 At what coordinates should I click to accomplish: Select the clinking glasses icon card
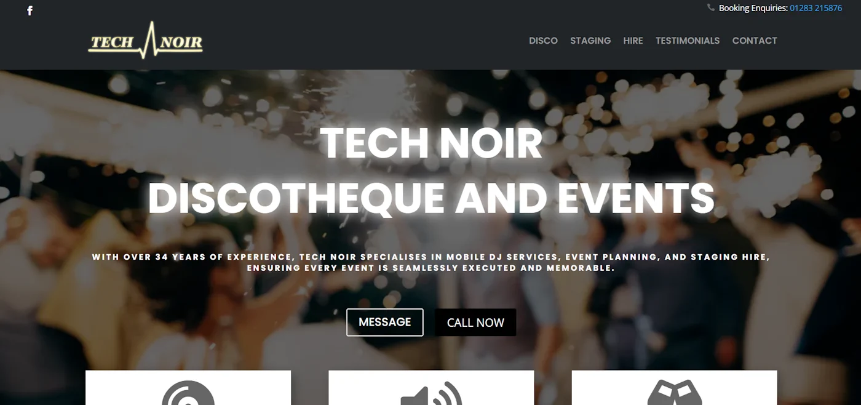point(675,388)
